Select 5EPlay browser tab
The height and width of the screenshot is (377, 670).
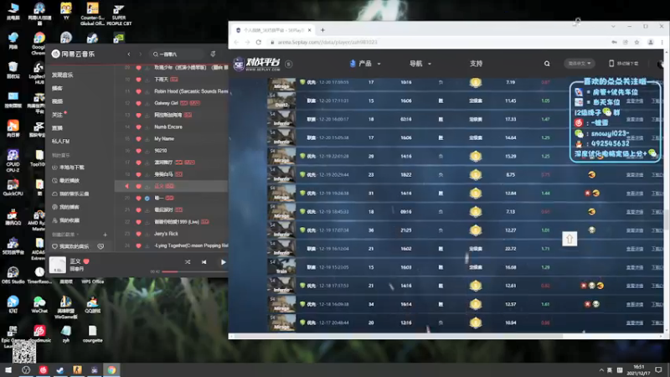(x=274, y=30)
